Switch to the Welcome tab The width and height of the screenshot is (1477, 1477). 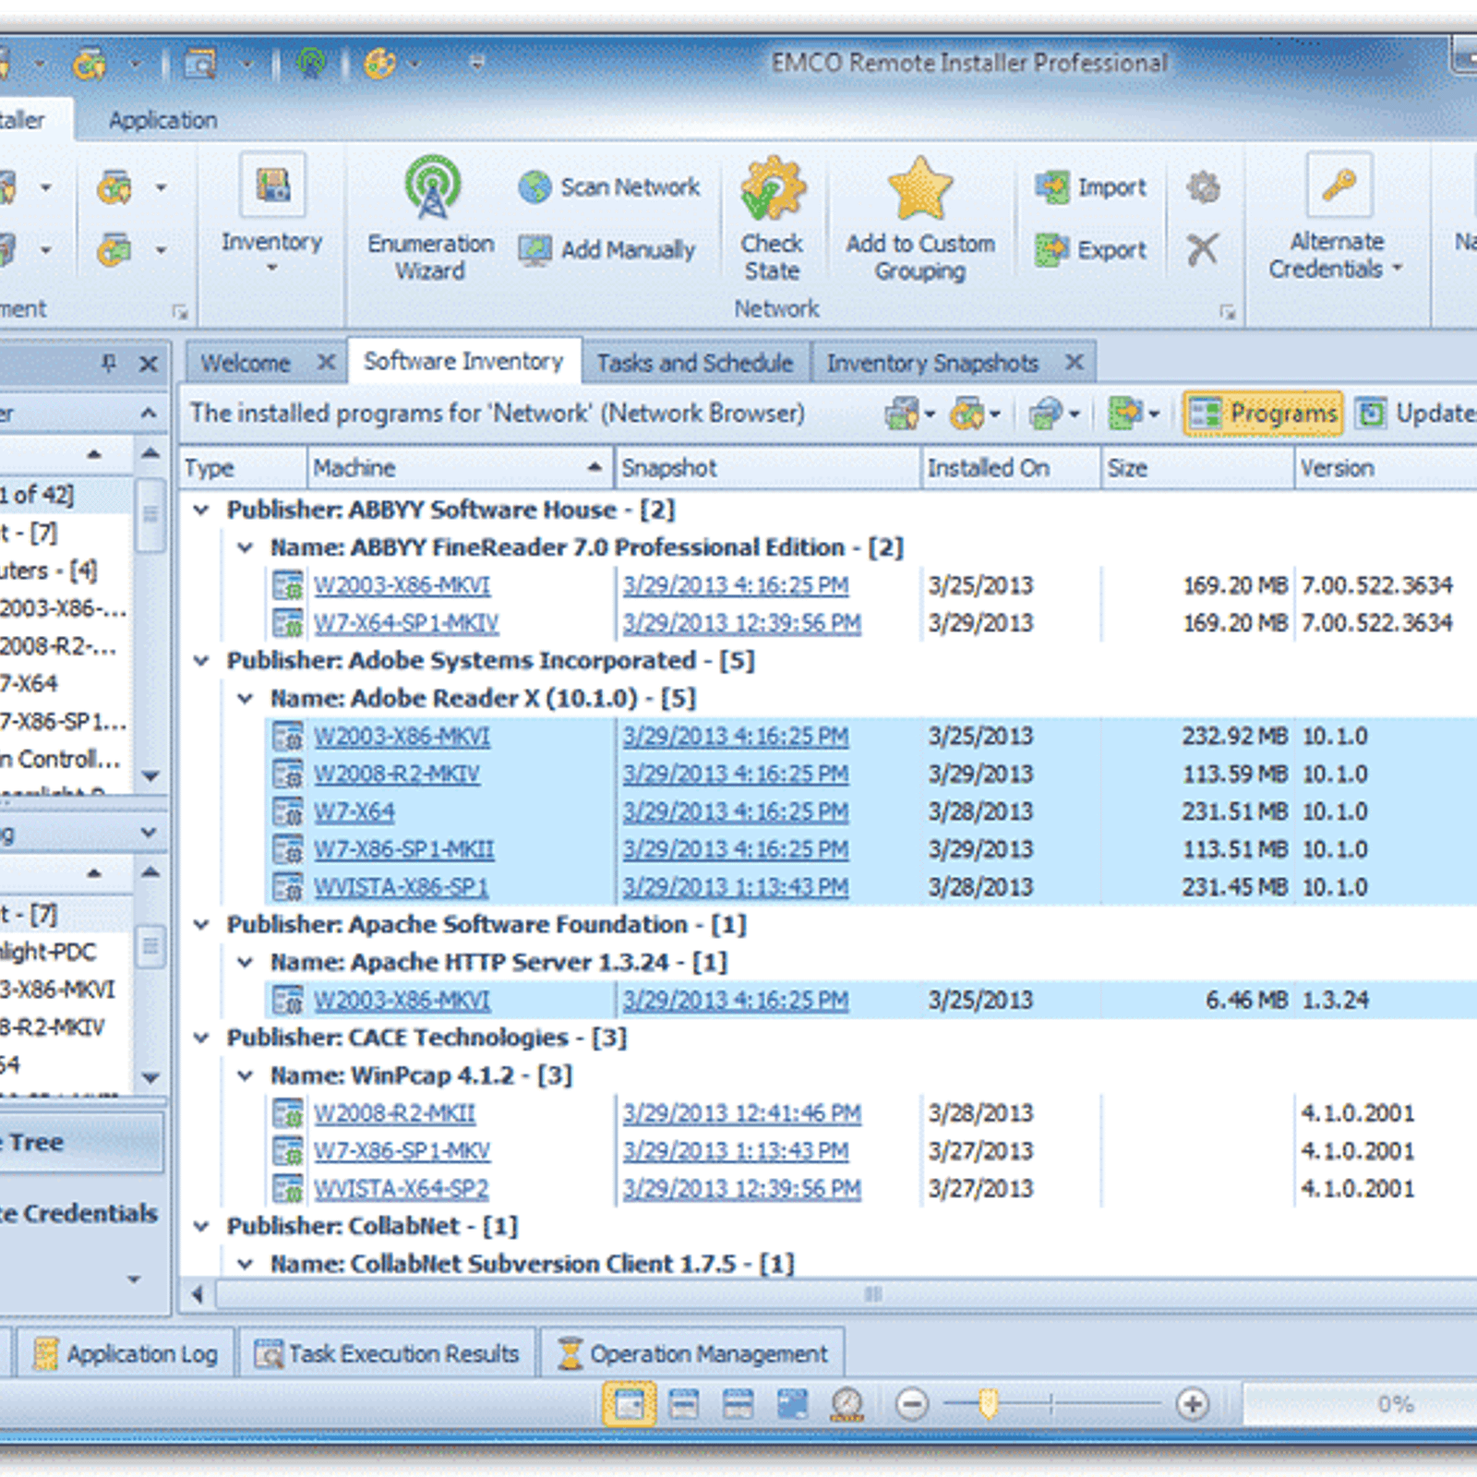pyautogui.click(x=246, y=363)
